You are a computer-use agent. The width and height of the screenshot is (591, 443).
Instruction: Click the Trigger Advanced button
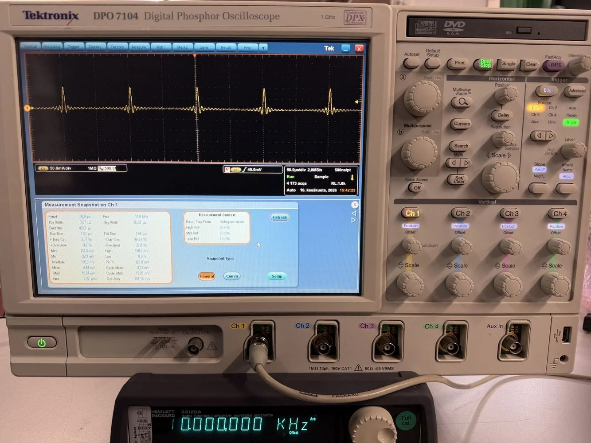576,91
